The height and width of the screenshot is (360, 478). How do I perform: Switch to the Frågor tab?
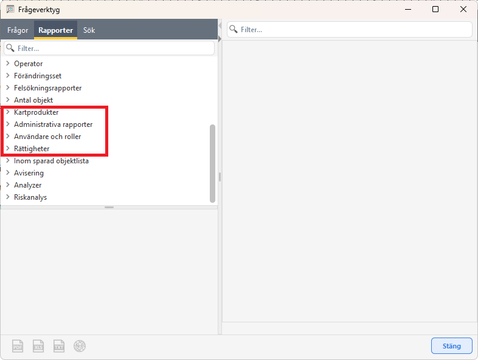[18, 30]
